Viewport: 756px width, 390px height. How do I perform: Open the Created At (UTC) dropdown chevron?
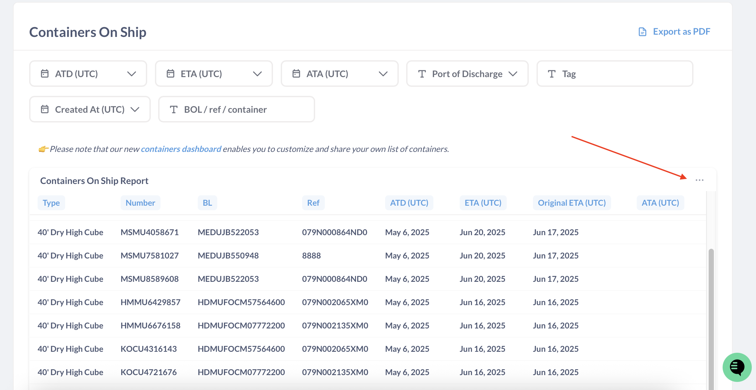click(135, 109)
